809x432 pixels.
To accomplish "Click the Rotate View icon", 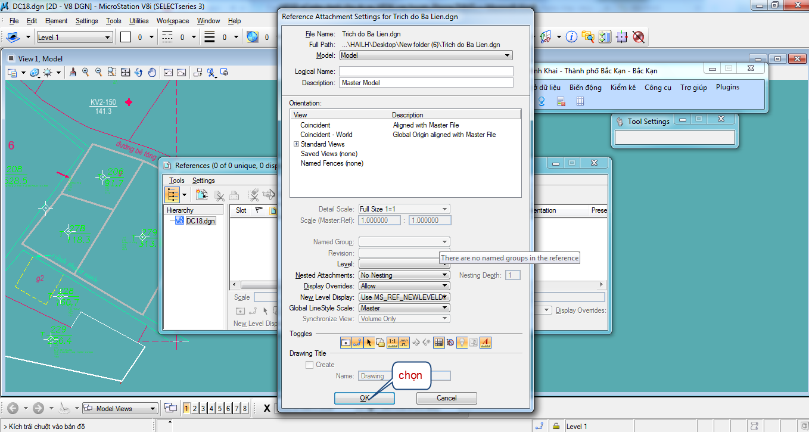I will (x=138, y=73).
